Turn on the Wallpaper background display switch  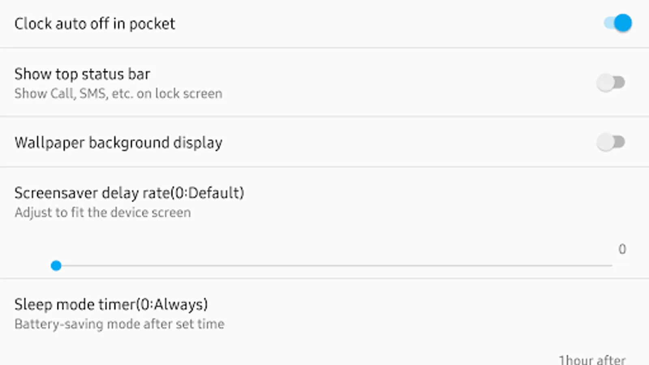(x=611, y=142)
